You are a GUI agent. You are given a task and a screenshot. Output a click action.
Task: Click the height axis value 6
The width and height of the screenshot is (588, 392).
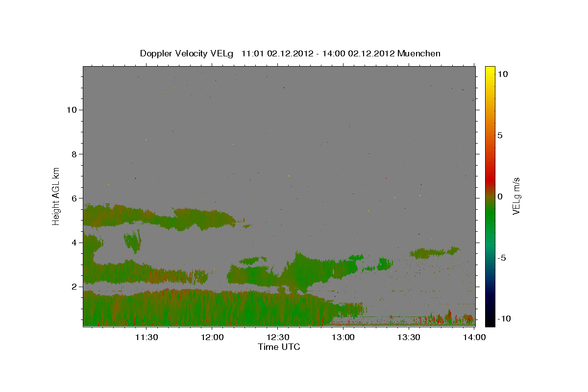74,198
